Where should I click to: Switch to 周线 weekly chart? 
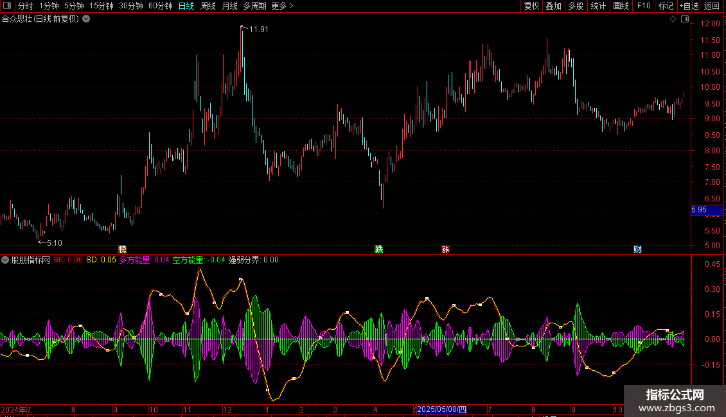208,6
